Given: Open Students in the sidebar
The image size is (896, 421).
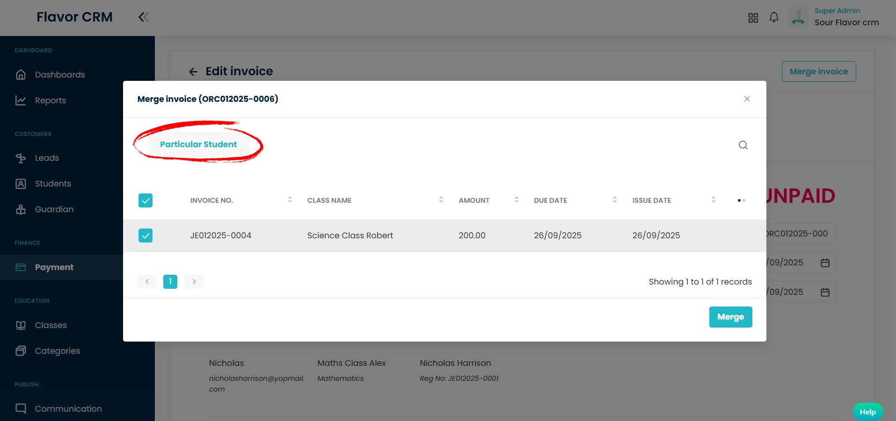Looking at the screenshot, I should [x=53, y=184].
